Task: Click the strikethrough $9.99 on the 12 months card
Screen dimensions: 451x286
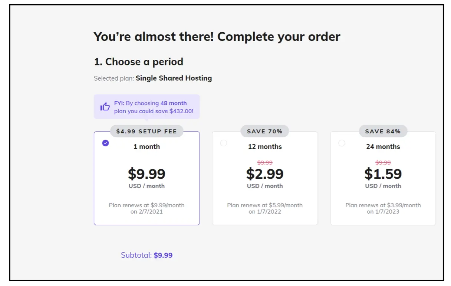Action: click(265, 162)
